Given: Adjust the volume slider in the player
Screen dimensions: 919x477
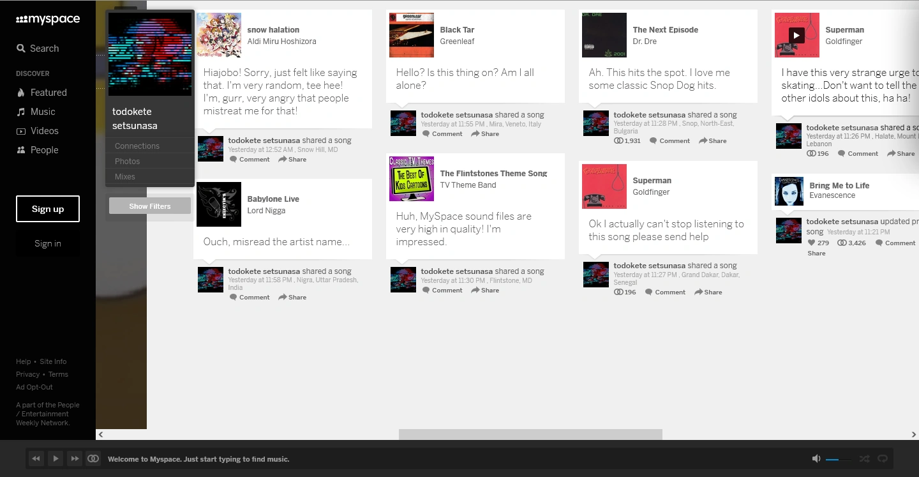Looking at the screenshot, I should 838,459.
